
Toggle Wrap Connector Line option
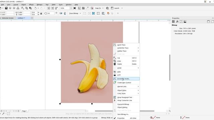[126, 100]
